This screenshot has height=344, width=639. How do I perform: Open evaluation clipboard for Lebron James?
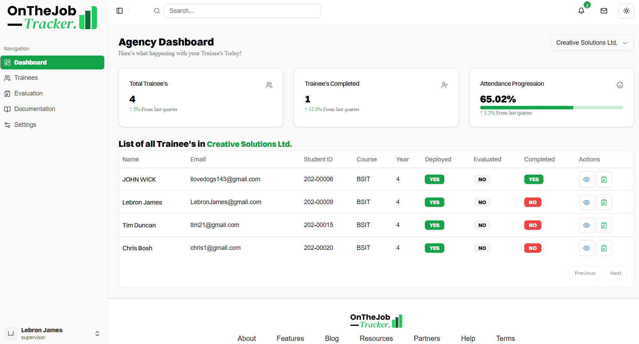point(604,202)
